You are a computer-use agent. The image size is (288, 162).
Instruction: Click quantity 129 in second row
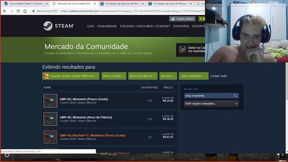click(150, 119)
